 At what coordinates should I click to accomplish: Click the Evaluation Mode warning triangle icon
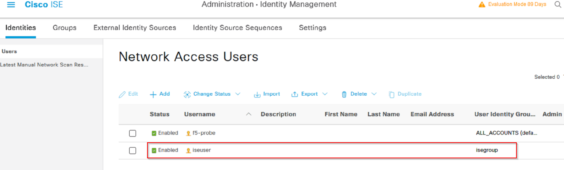pyautogui.click(x=482, y=5)
